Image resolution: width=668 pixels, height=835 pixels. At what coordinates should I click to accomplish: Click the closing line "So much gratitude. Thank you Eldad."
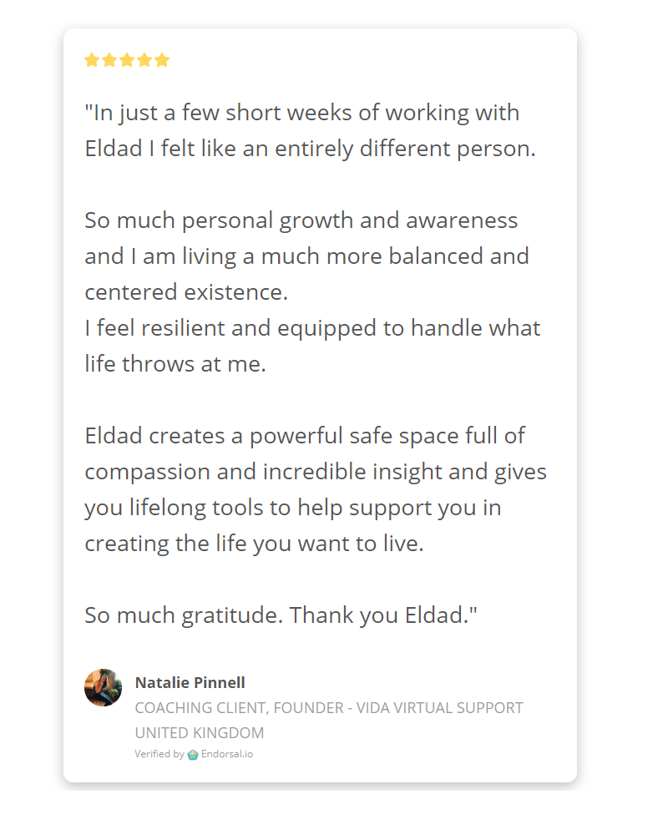click(x=281, y=615)
